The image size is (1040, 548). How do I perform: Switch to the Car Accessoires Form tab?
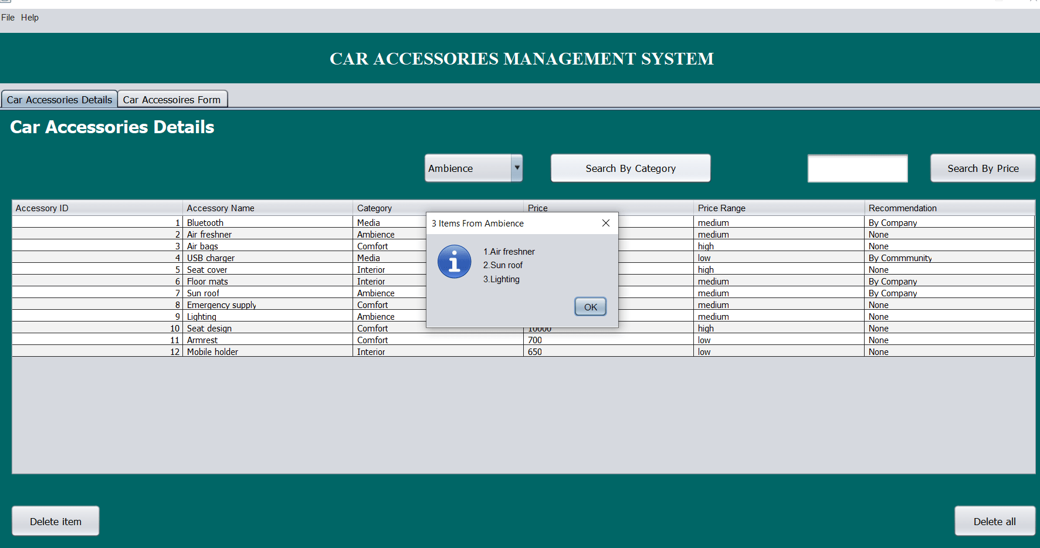[x=172, y=99]
